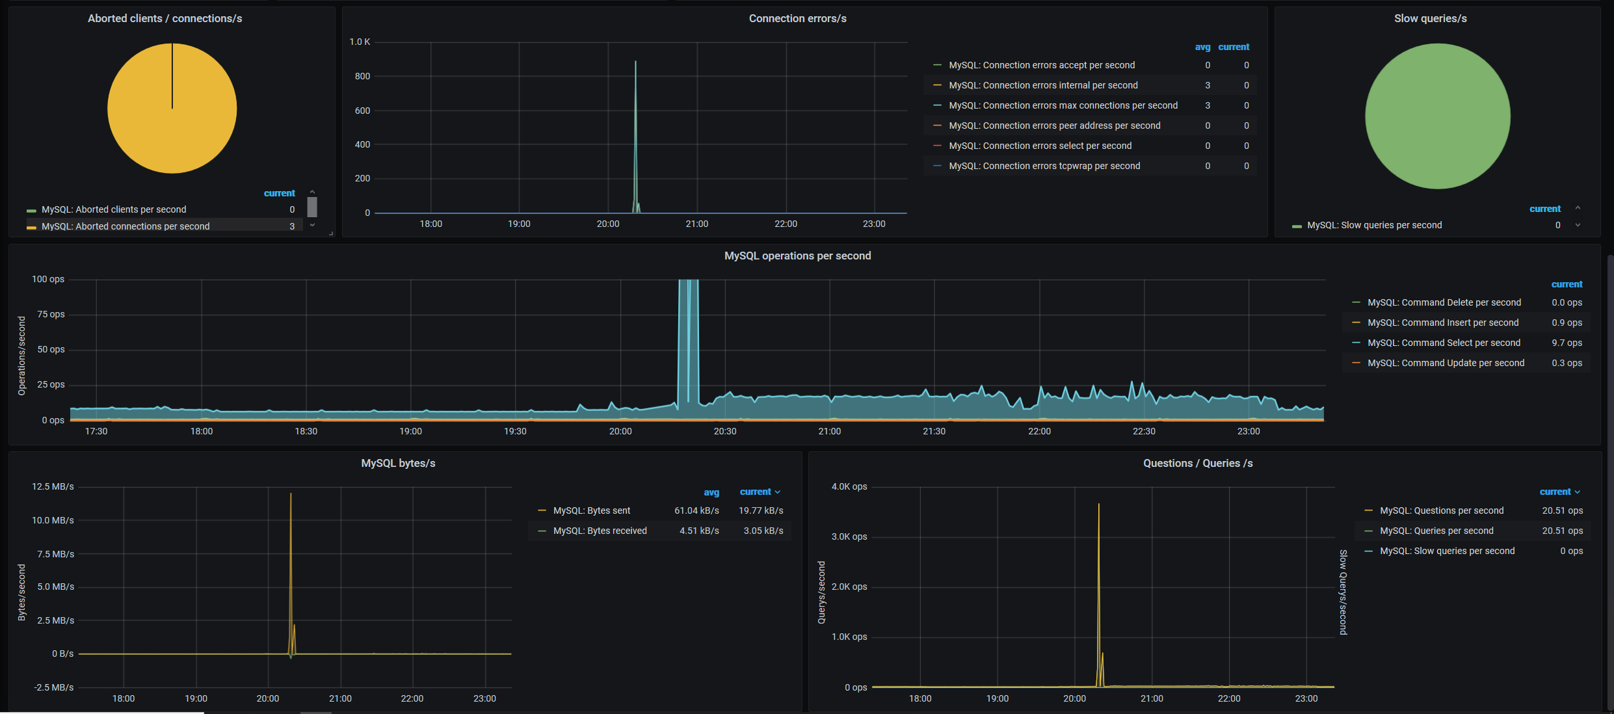This screenshot has height=714, width=1614.
Task: Click sort chevron beside Questions/Queries 'current' header
Action: point(1578,492)
